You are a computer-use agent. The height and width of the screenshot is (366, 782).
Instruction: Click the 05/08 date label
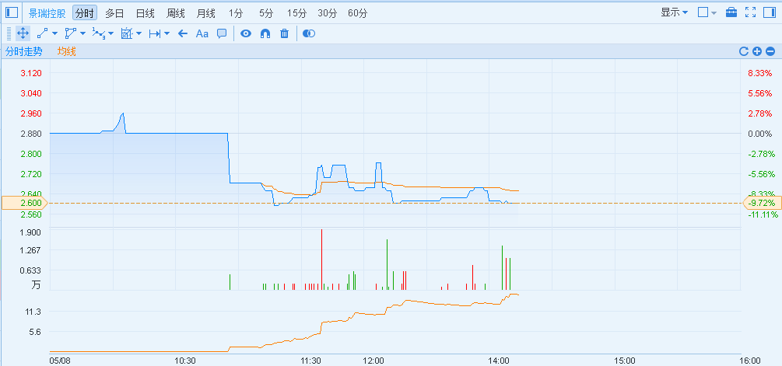tap(59, 361)
